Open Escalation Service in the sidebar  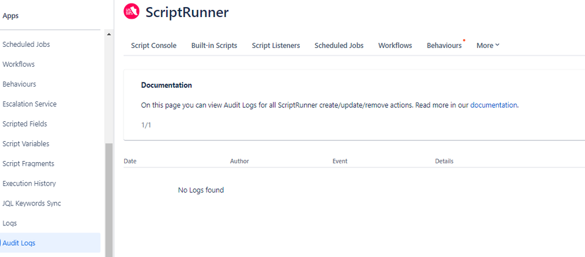[x=29, y=104]
